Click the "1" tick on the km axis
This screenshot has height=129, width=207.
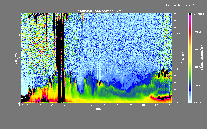[19, 80]
